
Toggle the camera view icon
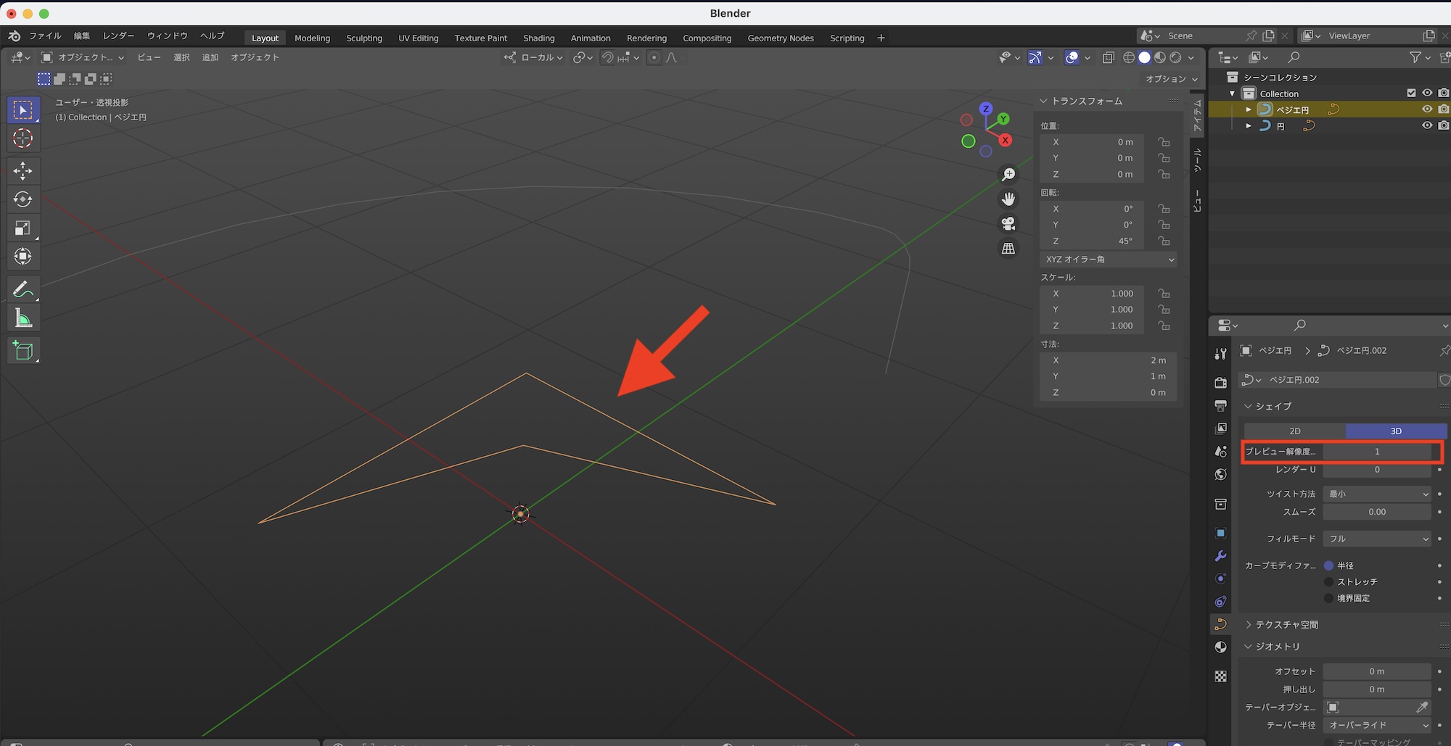[x=1008, y=224]
